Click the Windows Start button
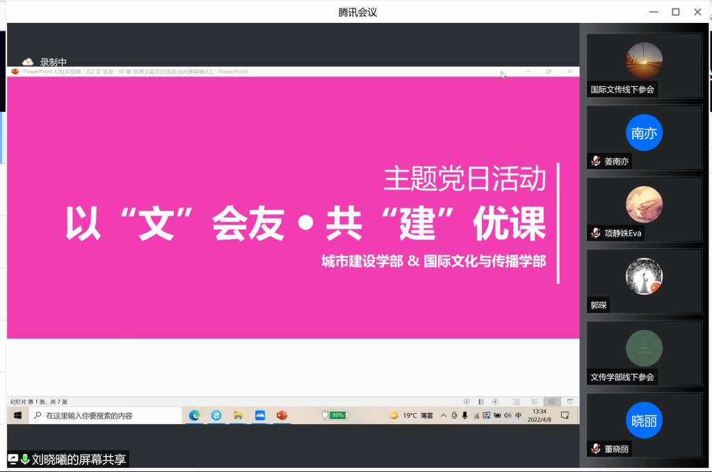 (17, 416)
